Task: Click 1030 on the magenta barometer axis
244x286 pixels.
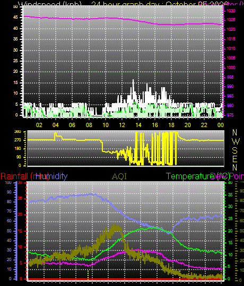Action: [231, 11]
